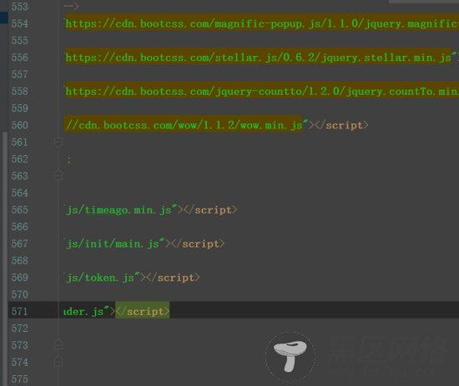459x386 pixels.
Task: Click the closing script tag after wow.min.js
Action: point(341,125)
